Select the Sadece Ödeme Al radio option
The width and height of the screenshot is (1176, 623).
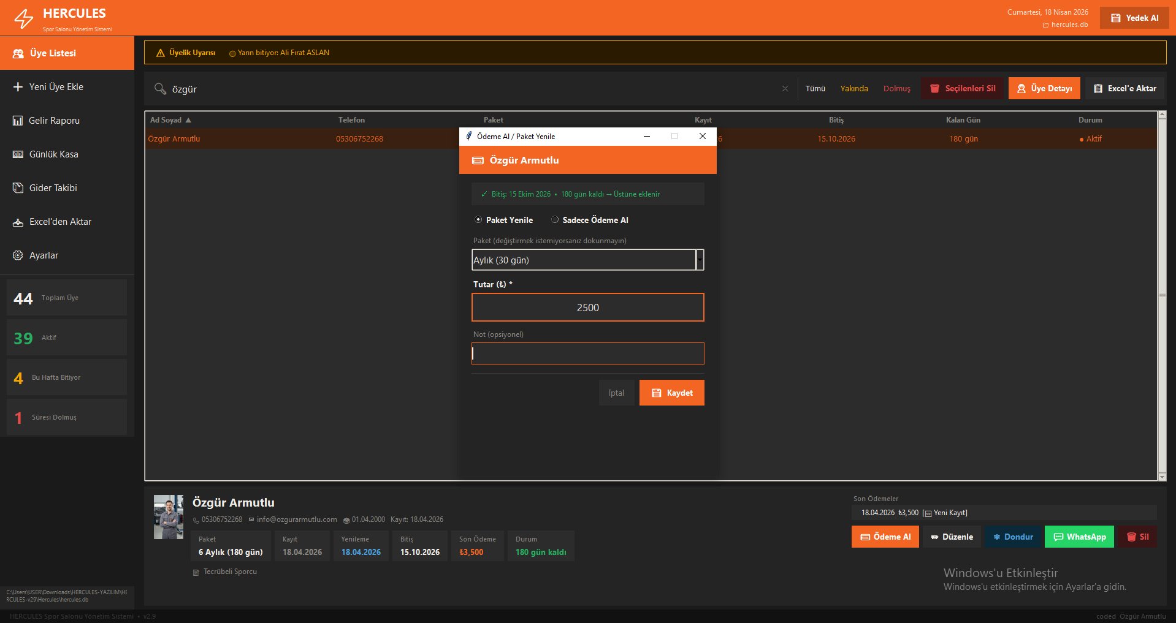tap(555, 220)
